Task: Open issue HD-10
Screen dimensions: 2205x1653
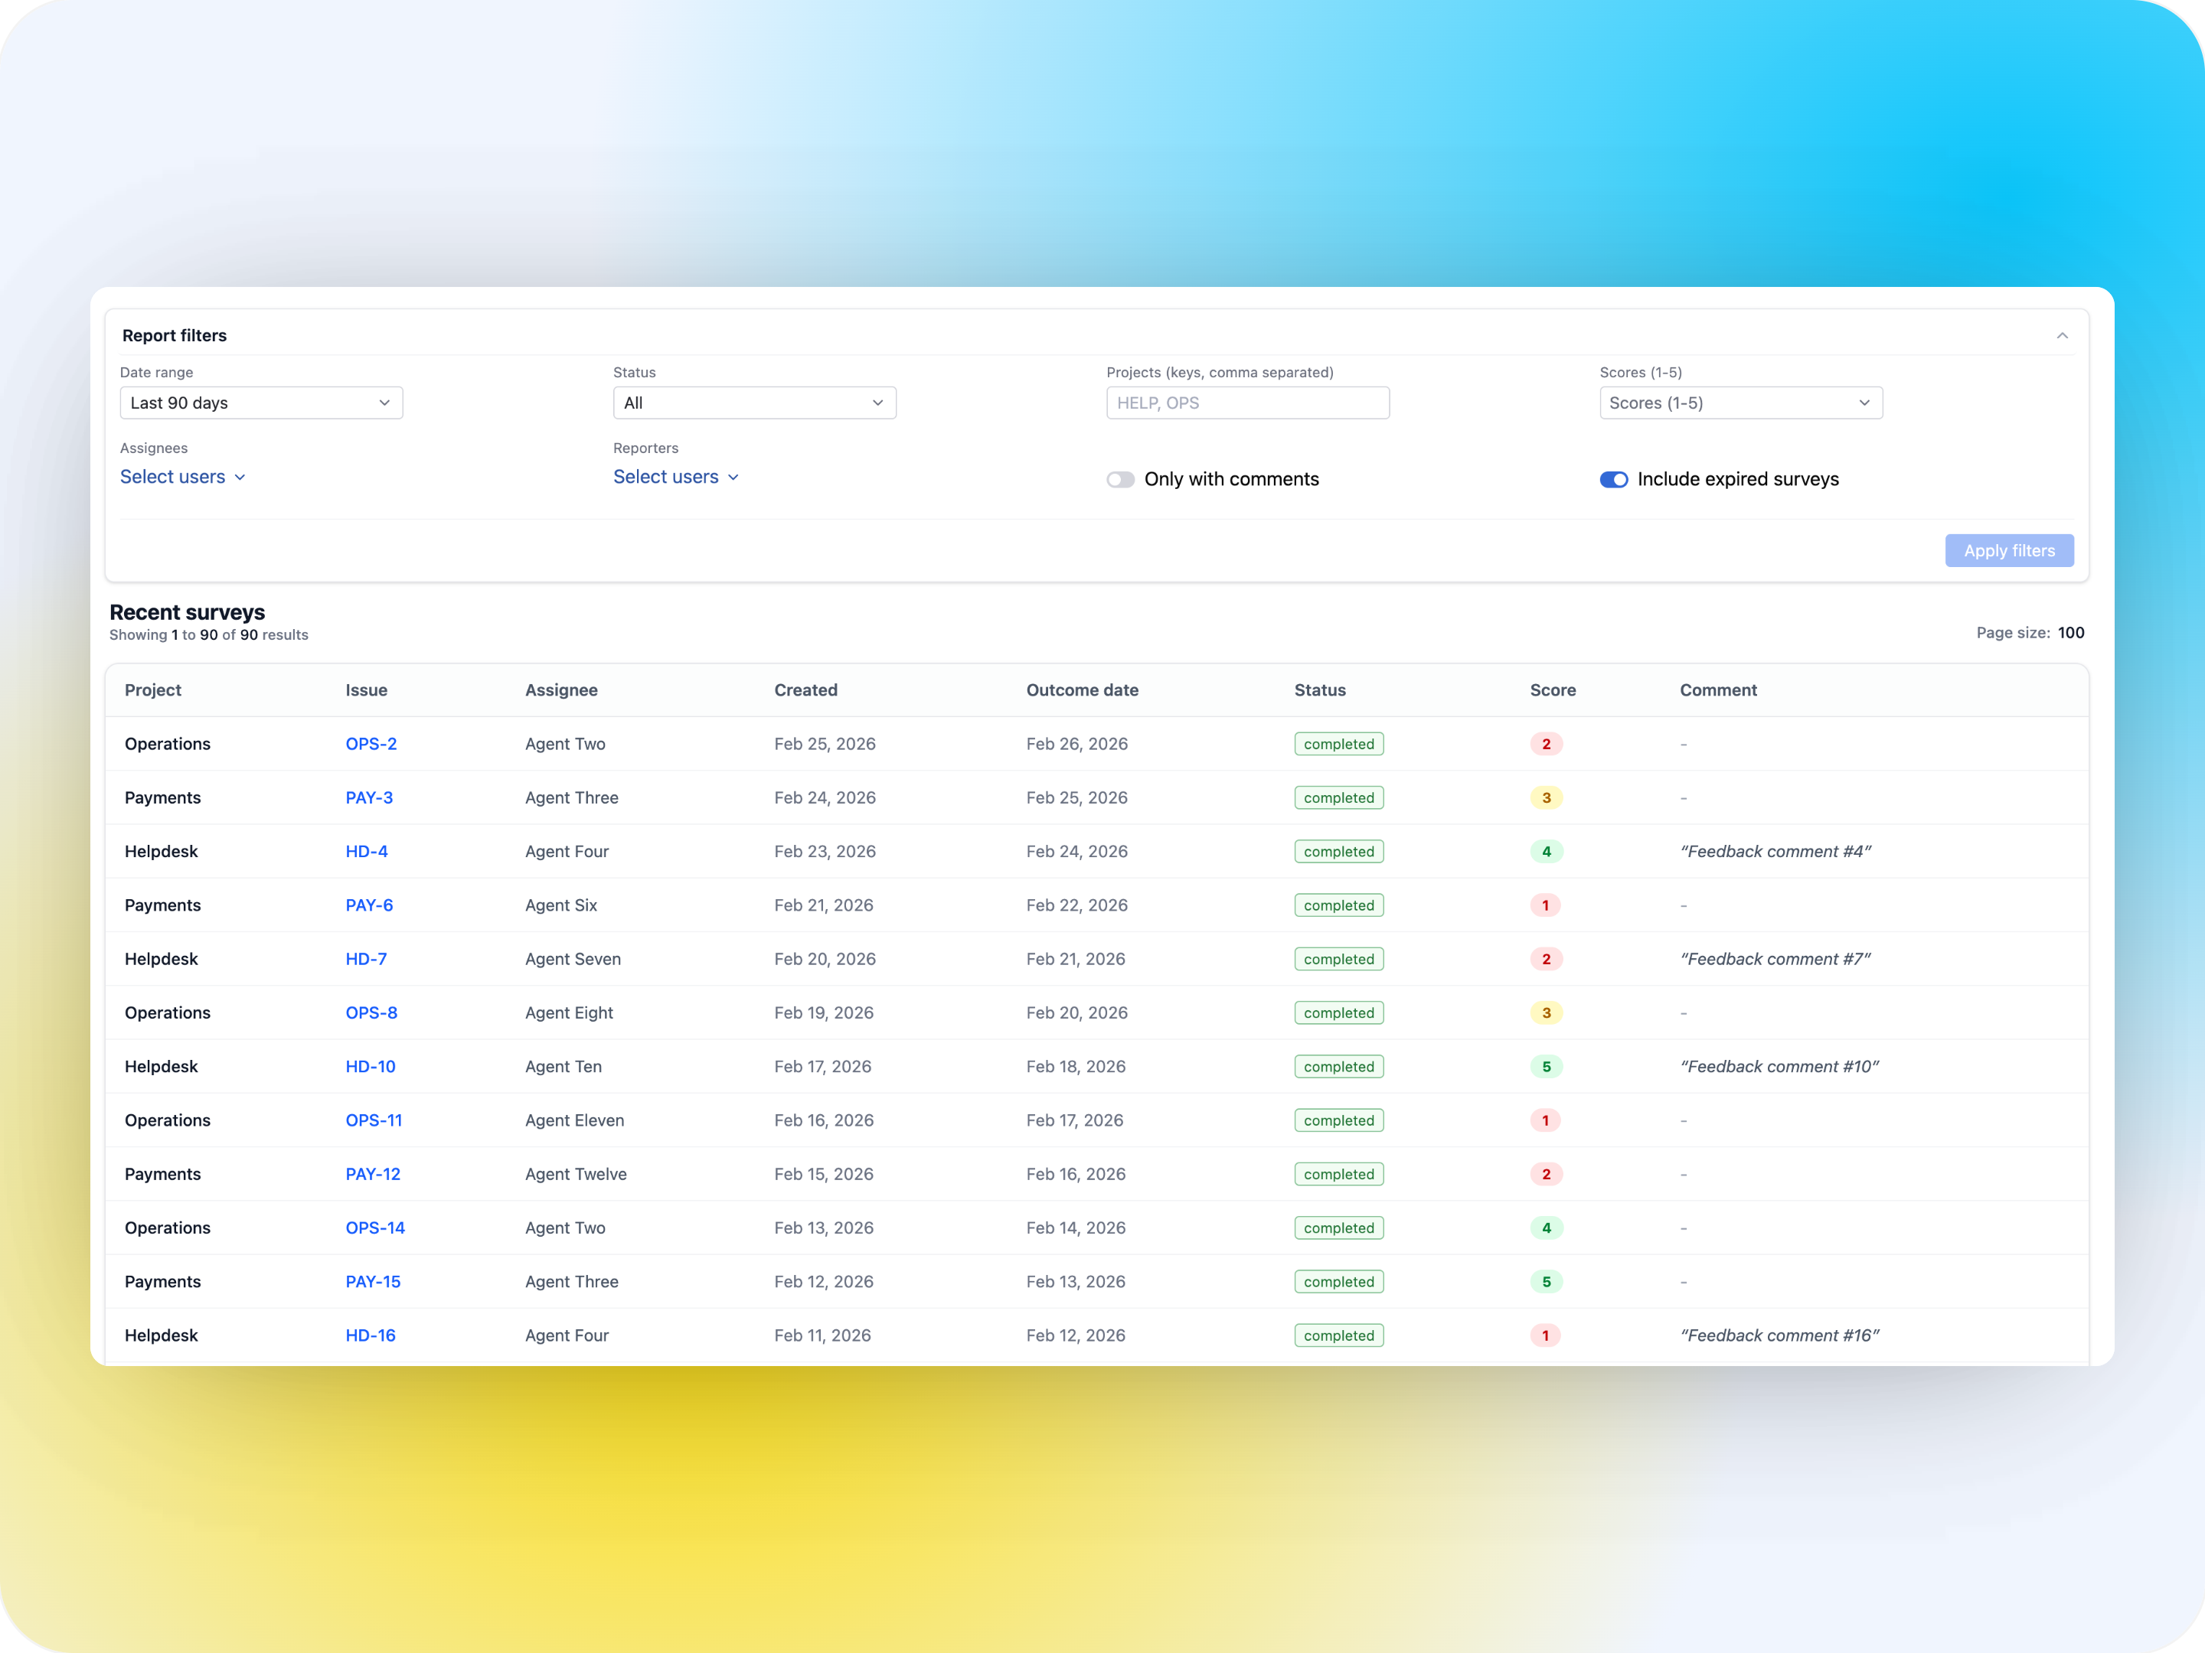Action: [x=370, y=1066]
